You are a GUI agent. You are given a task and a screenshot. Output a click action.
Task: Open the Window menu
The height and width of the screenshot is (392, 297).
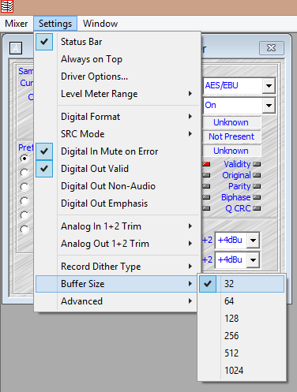(x=100, y=24)
